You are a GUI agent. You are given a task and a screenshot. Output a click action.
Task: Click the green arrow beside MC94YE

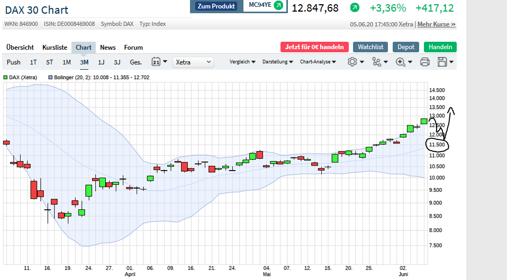click(x=278, y=6)
